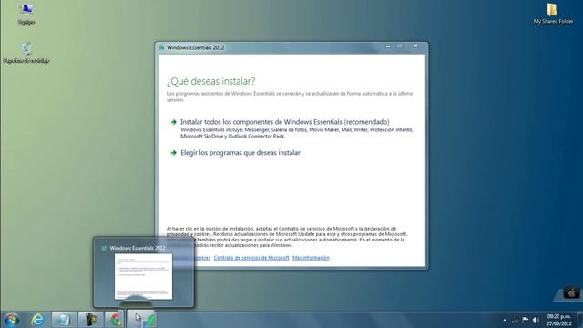Click the Windows Essentials 2012 taskbar preview thumbnail

pyautogui.click(x=144, y=276)
